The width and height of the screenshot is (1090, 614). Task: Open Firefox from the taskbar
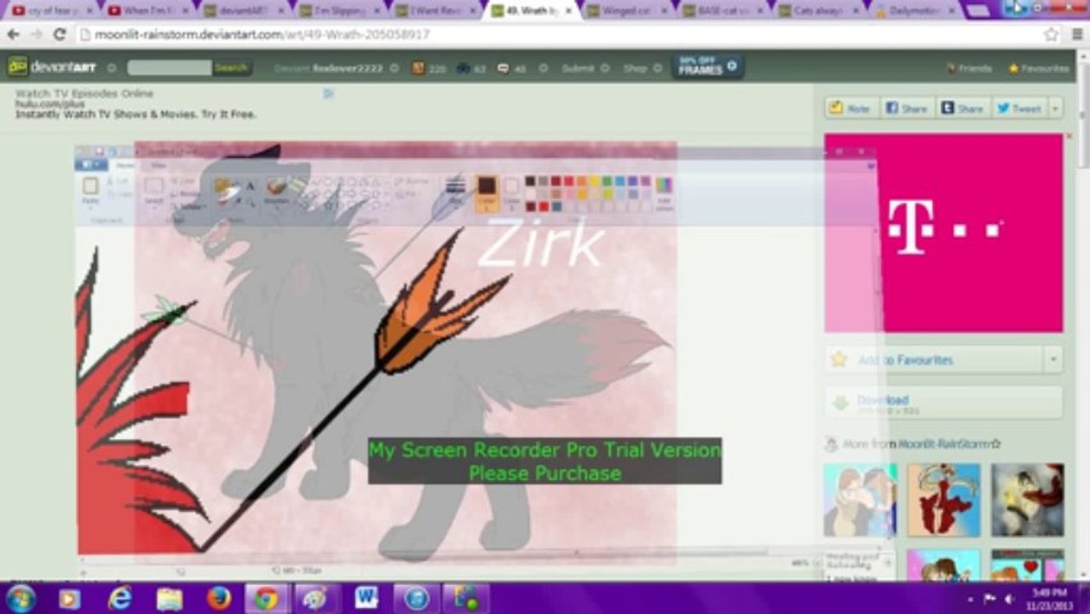click(219, 599)
